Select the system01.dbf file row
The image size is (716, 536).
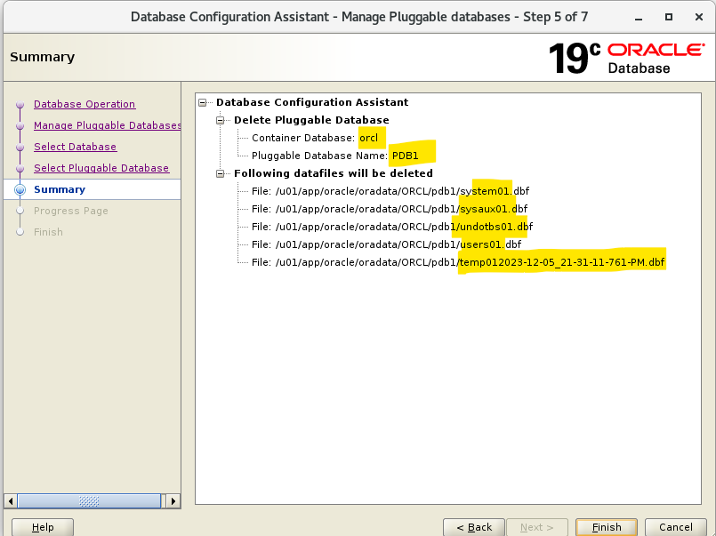click(x=390, y=191)
